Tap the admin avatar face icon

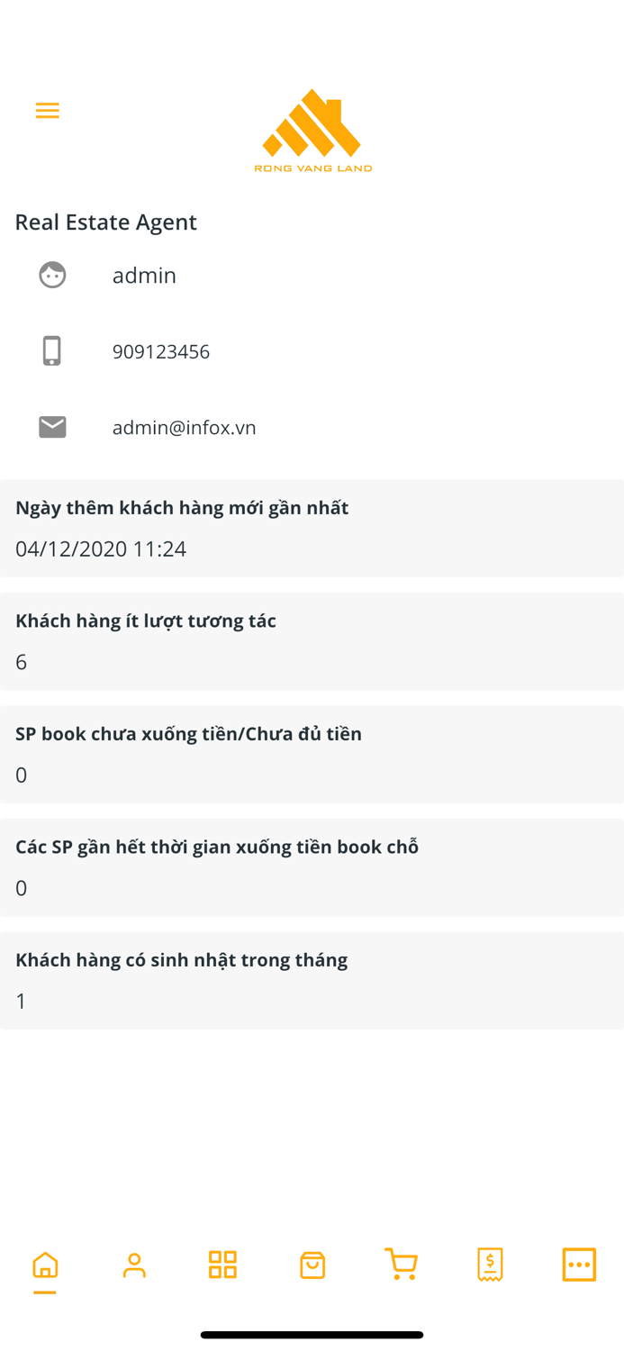point(52,275)
